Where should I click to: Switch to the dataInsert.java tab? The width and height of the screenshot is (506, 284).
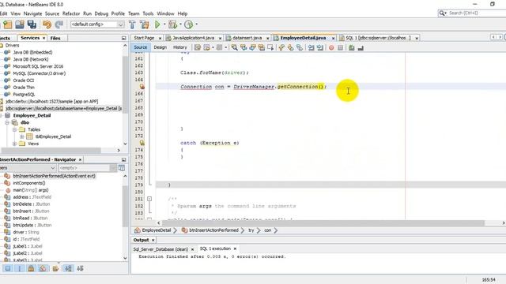(x=247, y=38)
